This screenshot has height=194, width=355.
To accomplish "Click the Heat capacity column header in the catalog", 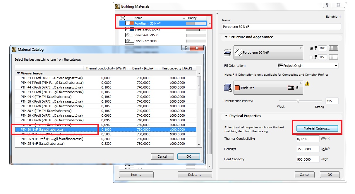I will pos(177,68).
